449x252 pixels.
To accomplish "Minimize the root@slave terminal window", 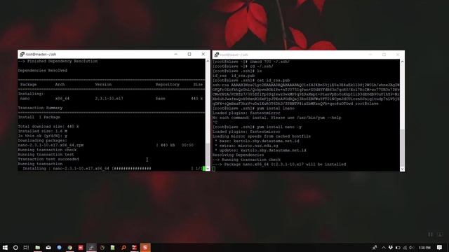I will pos(370,55).
